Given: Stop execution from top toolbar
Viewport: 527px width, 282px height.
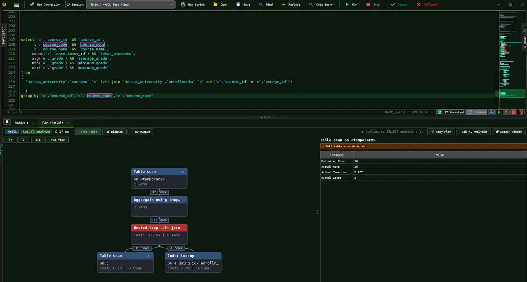Looking at the screenshot, I should pyautogui.click(x=373, y=5).
